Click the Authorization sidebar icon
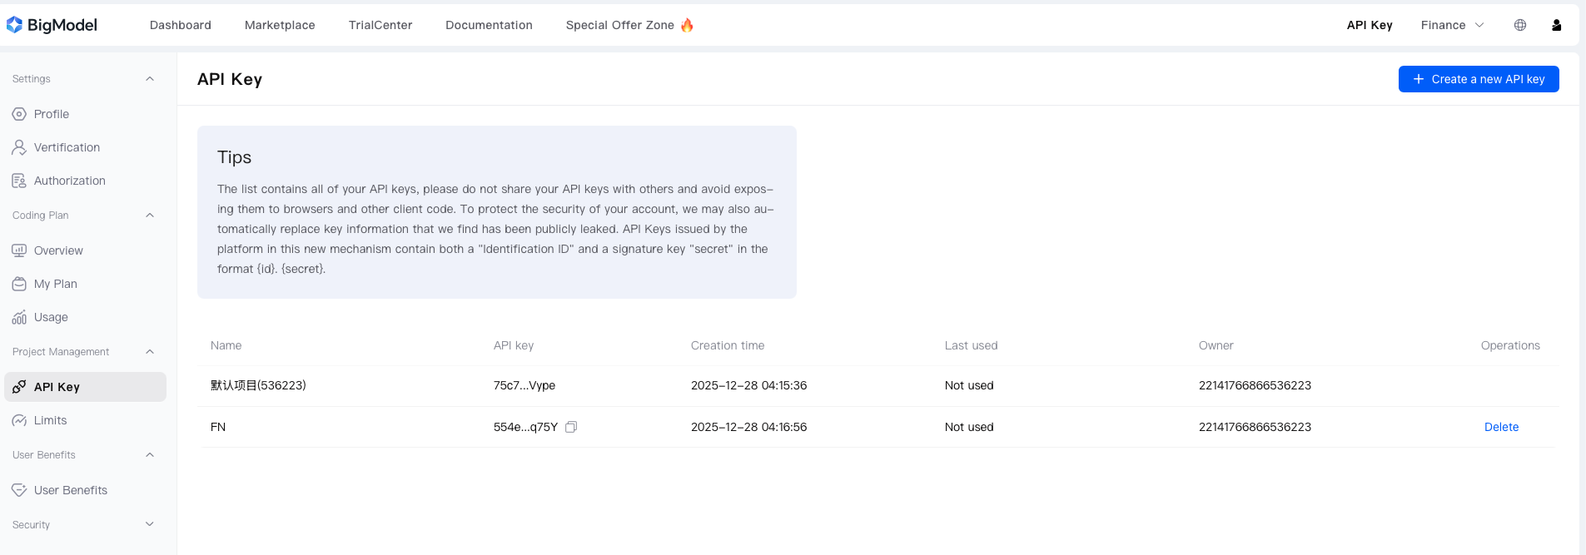This screenshot has width=1586, height=555. coord(19,181)
